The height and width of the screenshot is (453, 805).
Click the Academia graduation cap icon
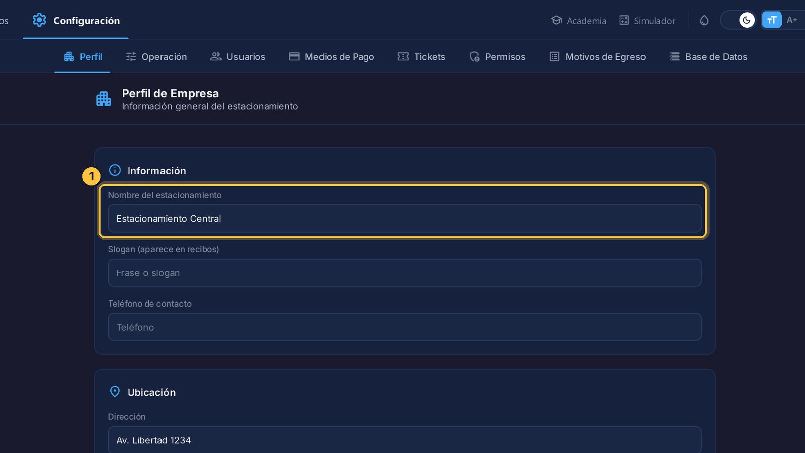[x=556, y=20]
